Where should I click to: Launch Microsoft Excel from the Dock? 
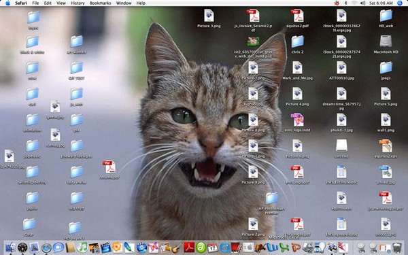point(284,248)
